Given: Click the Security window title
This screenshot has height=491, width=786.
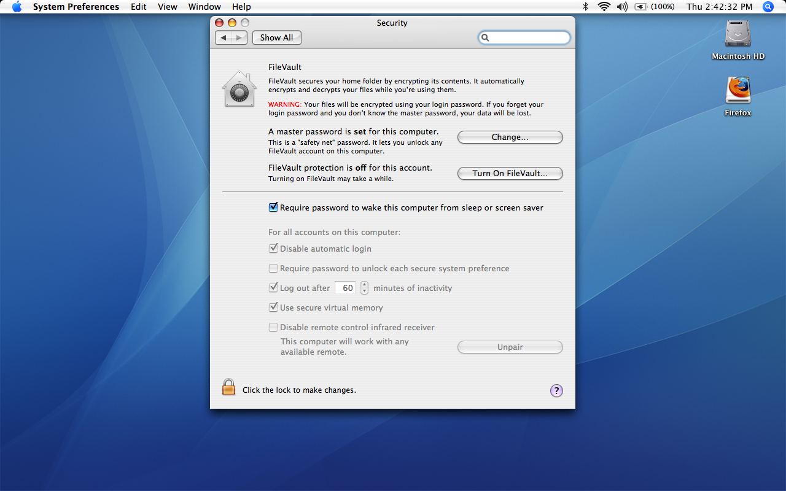Looking at the screenshot, I should [x=392, y=23].
